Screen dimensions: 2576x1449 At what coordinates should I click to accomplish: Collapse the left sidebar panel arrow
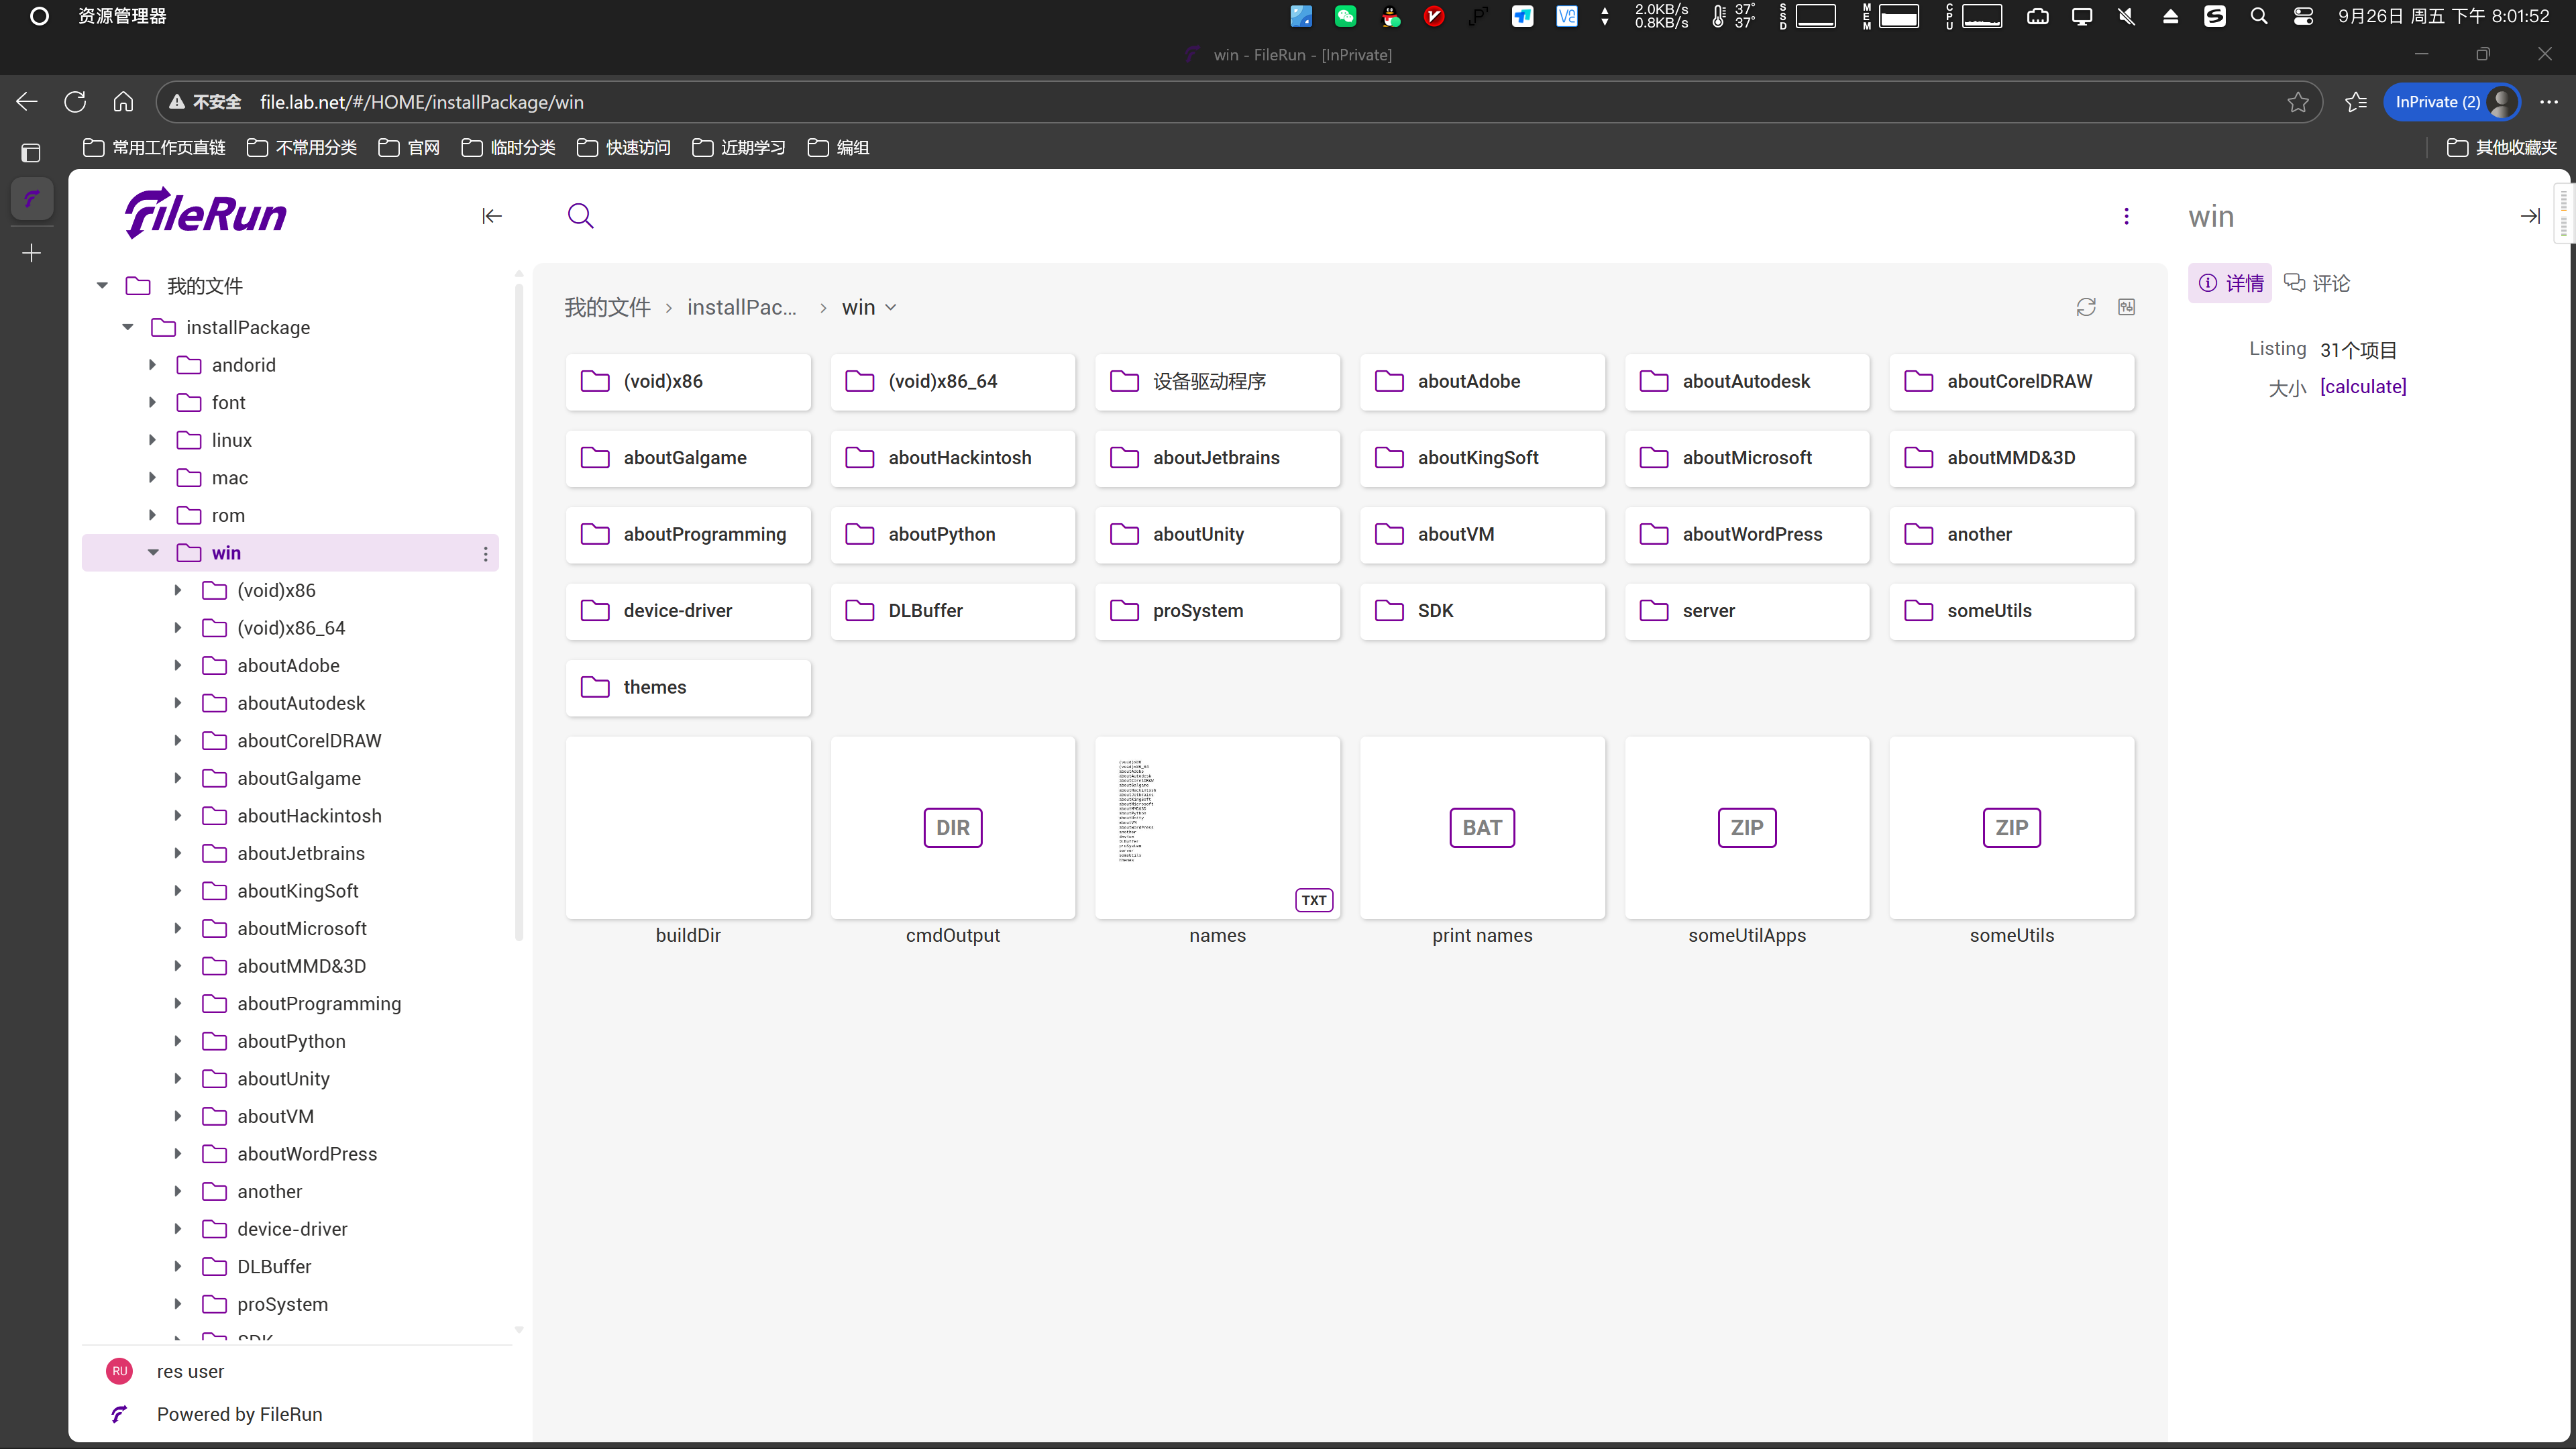pos(491,216)
